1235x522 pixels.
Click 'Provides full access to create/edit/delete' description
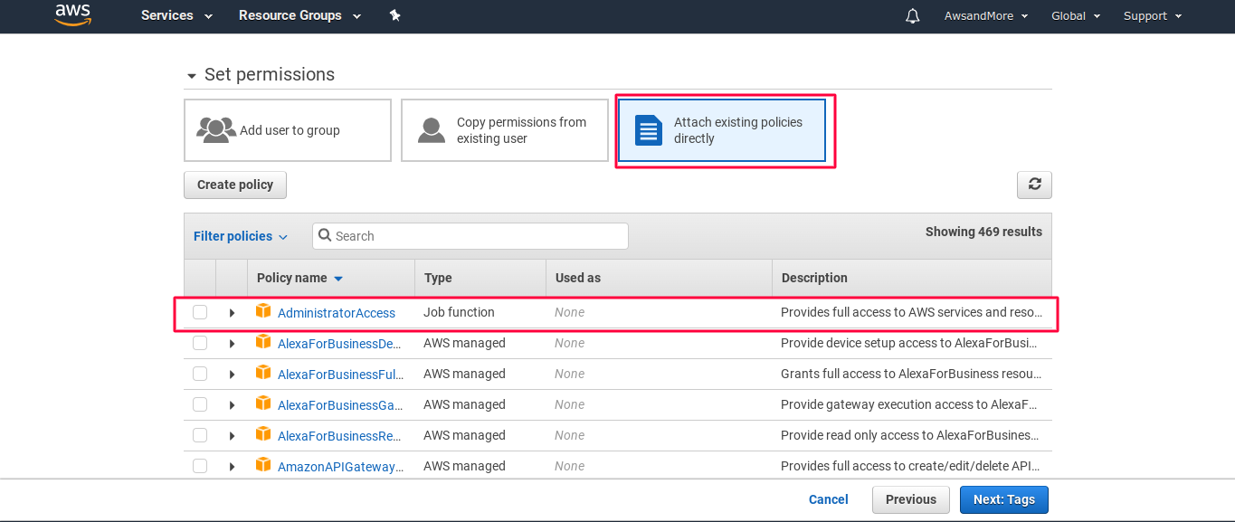909,466
